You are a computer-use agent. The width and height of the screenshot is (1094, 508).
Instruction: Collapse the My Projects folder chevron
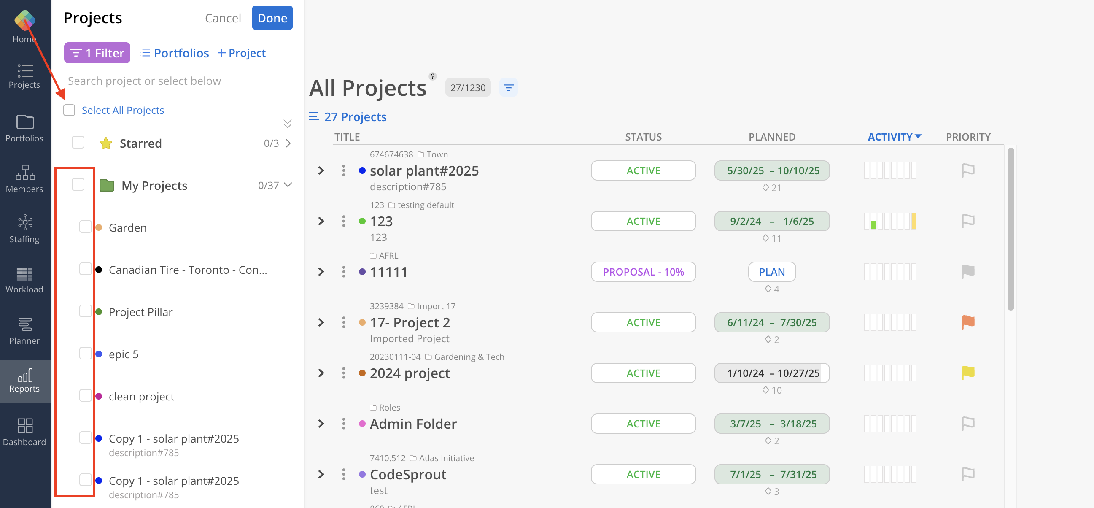point(288,185)
